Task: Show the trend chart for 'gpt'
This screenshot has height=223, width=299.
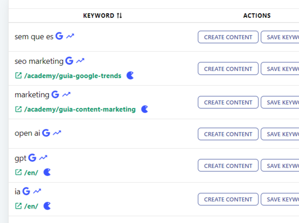Action: pos(43,158)
